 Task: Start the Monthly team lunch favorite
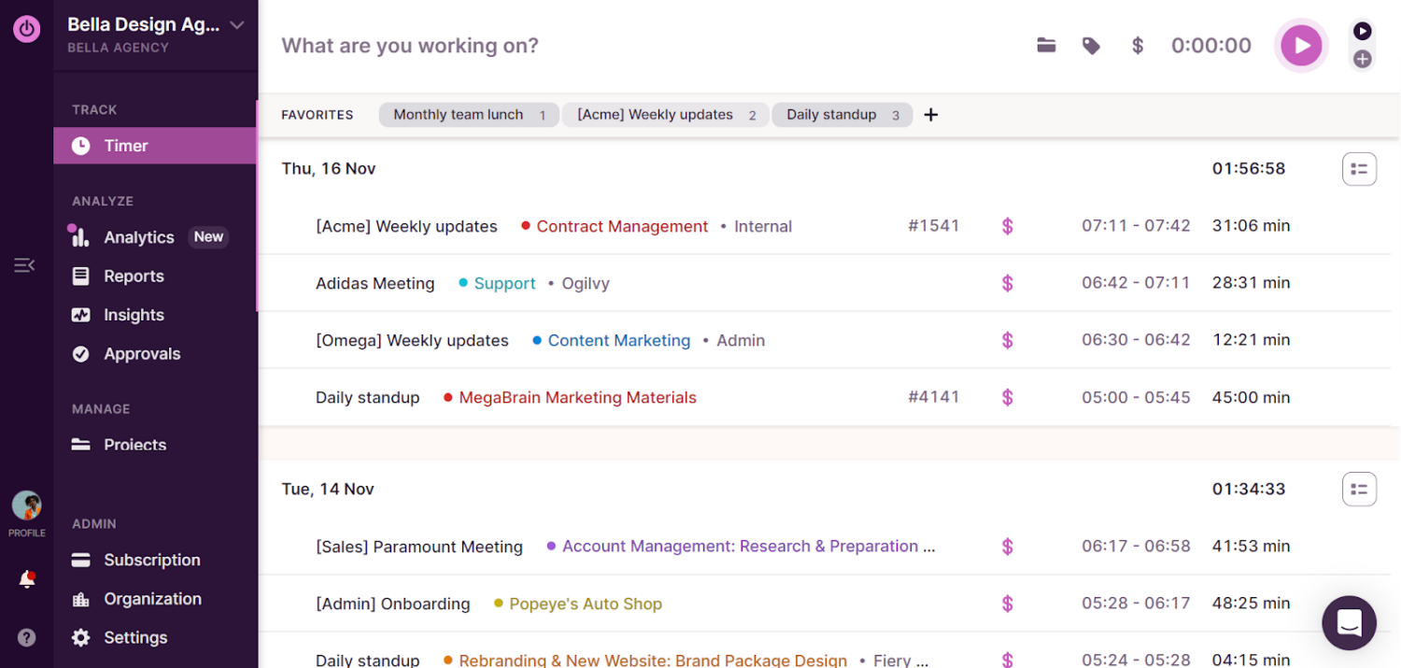(468, 114)
